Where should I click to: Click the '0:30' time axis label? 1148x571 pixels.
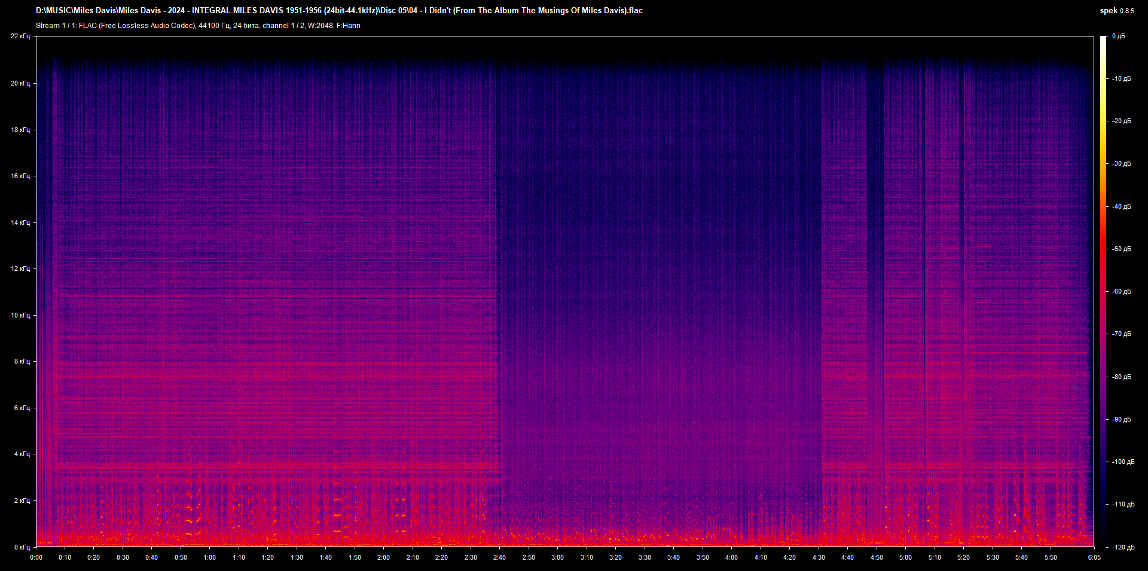point(123,557)
